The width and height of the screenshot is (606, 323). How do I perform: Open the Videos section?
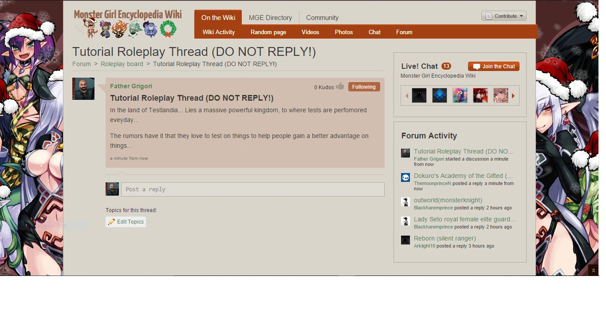(311, 32)
